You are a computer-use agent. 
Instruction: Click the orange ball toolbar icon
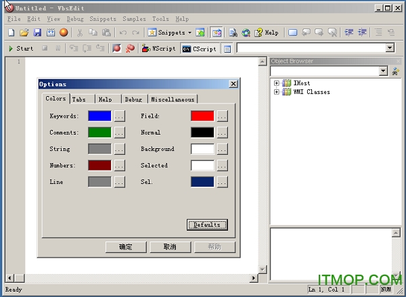(x=64, y=32)
